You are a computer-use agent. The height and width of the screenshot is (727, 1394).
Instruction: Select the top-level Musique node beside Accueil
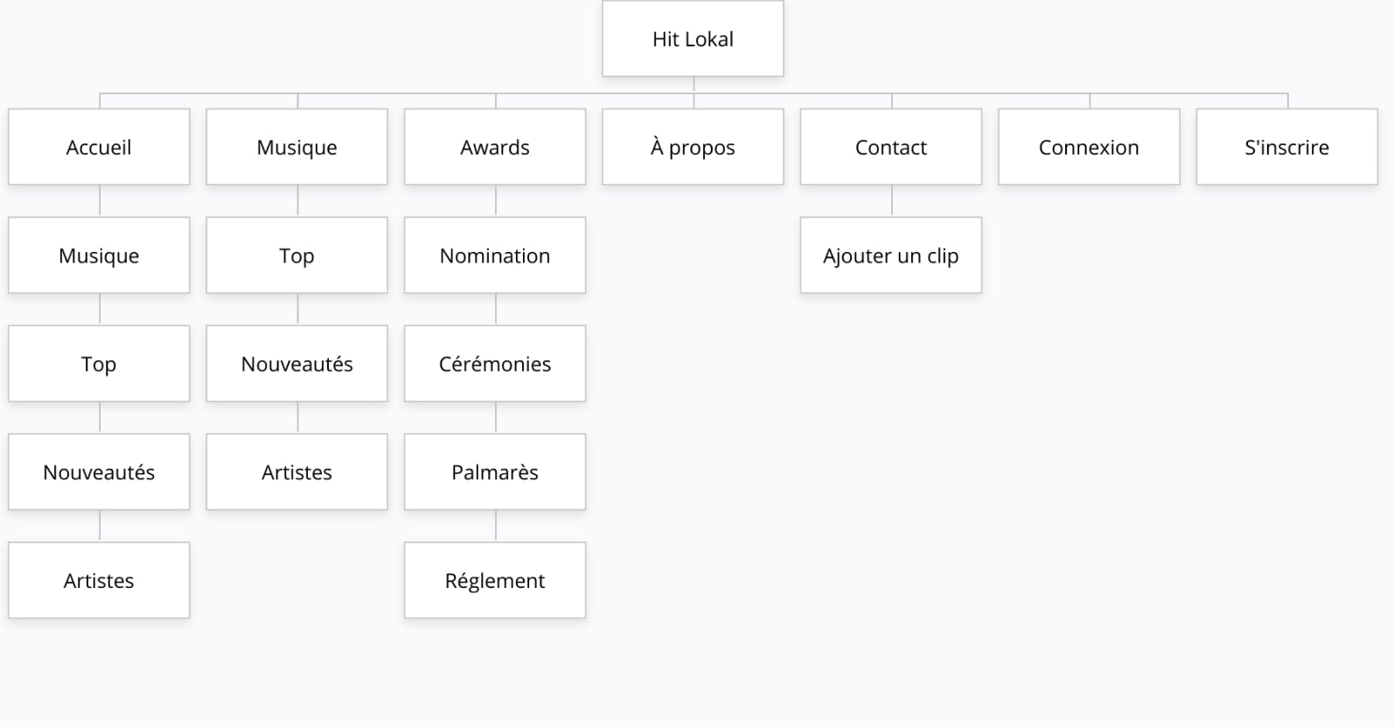[296, 147]
